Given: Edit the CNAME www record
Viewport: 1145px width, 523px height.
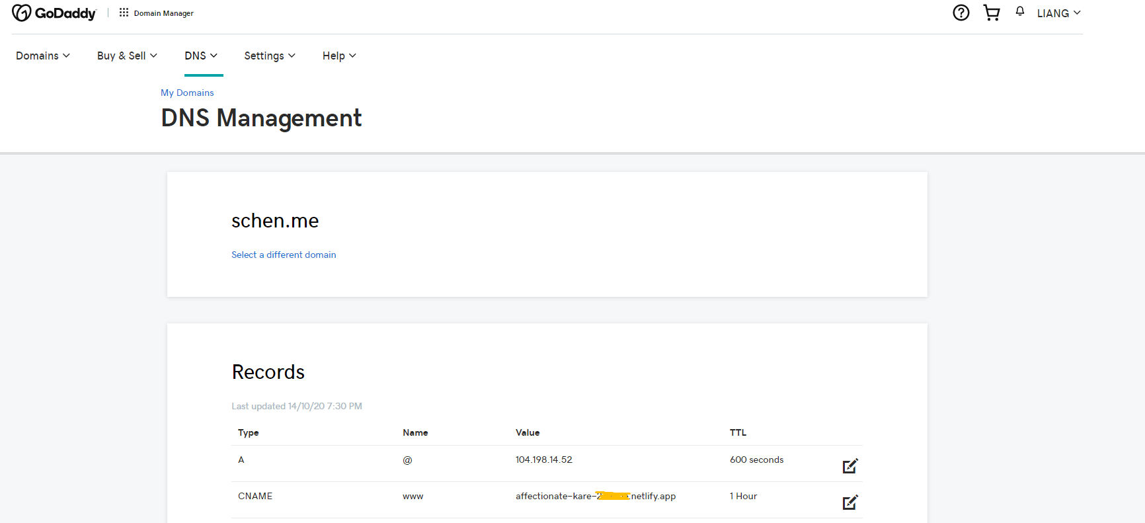Looking at the screenshot, I should point(849,503).
